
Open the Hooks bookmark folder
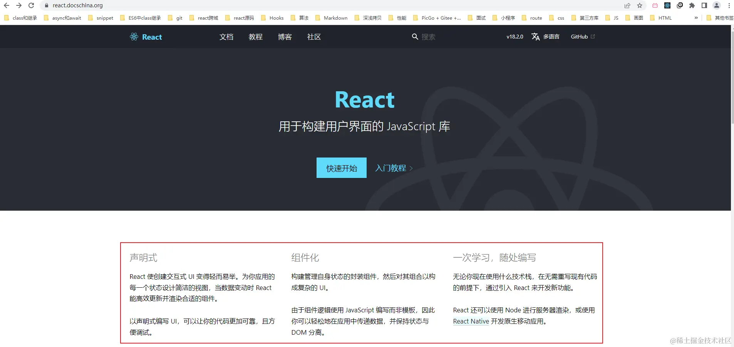pyautogui.click(x=272, y=18)
